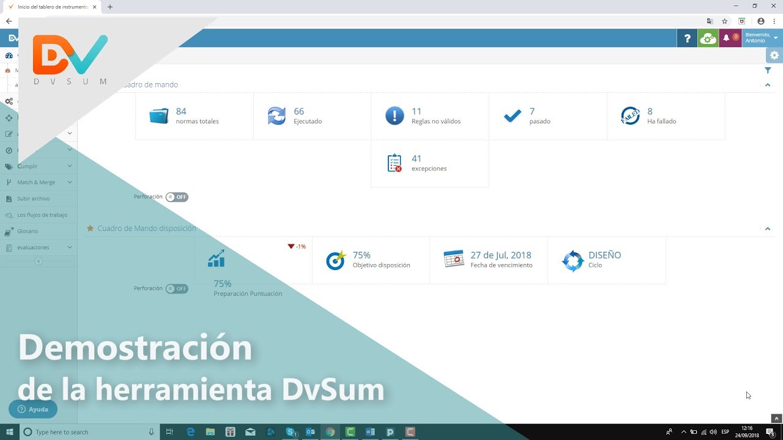
Task: Toggle Perforación switch under disposición dashboard
Action: [177, 288]
